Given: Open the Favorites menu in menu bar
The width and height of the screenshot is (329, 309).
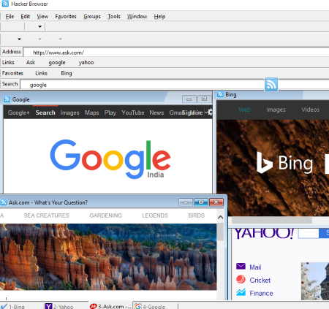Looking at the screenshot, I should click(66, 16).
